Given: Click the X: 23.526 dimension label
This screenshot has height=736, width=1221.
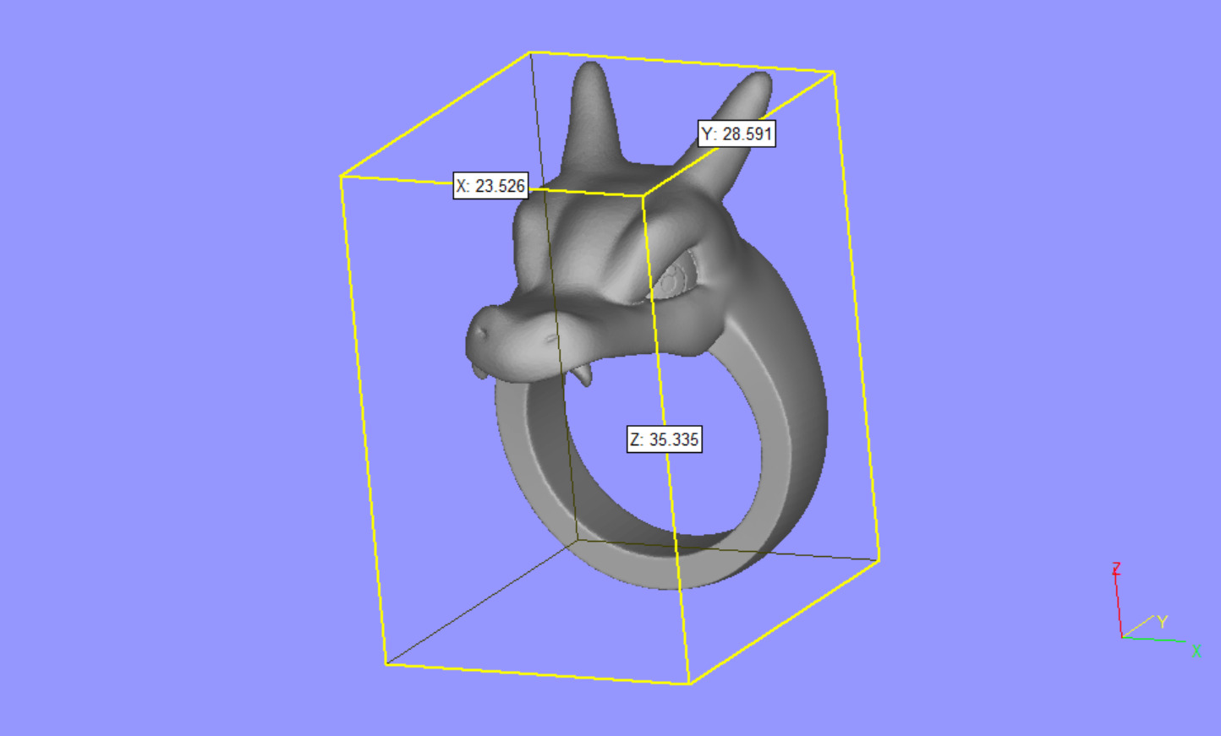Looking at the screenshot, I should point(491,186).
